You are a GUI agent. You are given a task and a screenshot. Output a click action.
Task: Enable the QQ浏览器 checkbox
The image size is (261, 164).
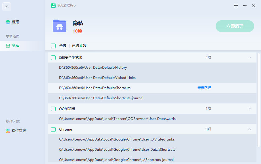(53, 109)
